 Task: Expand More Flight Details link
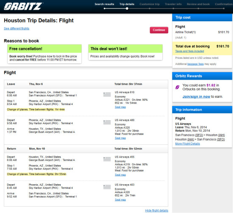click(188, 144)
